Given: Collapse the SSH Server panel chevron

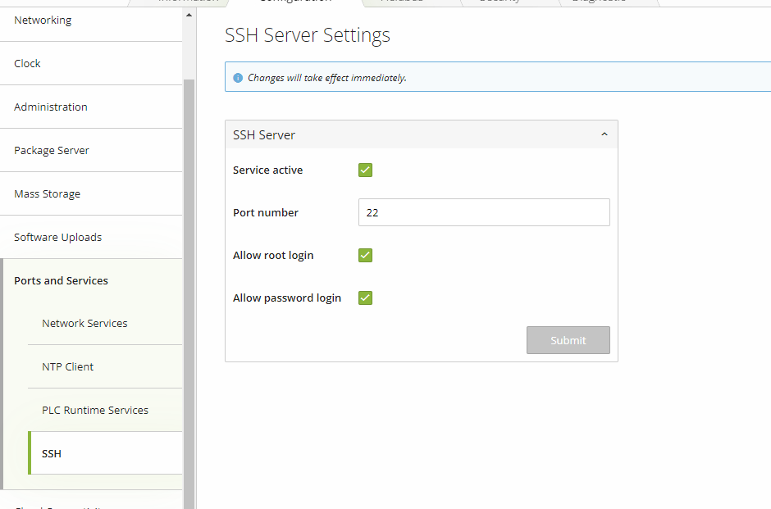Looking at the screenshot, I should [604, 134].
